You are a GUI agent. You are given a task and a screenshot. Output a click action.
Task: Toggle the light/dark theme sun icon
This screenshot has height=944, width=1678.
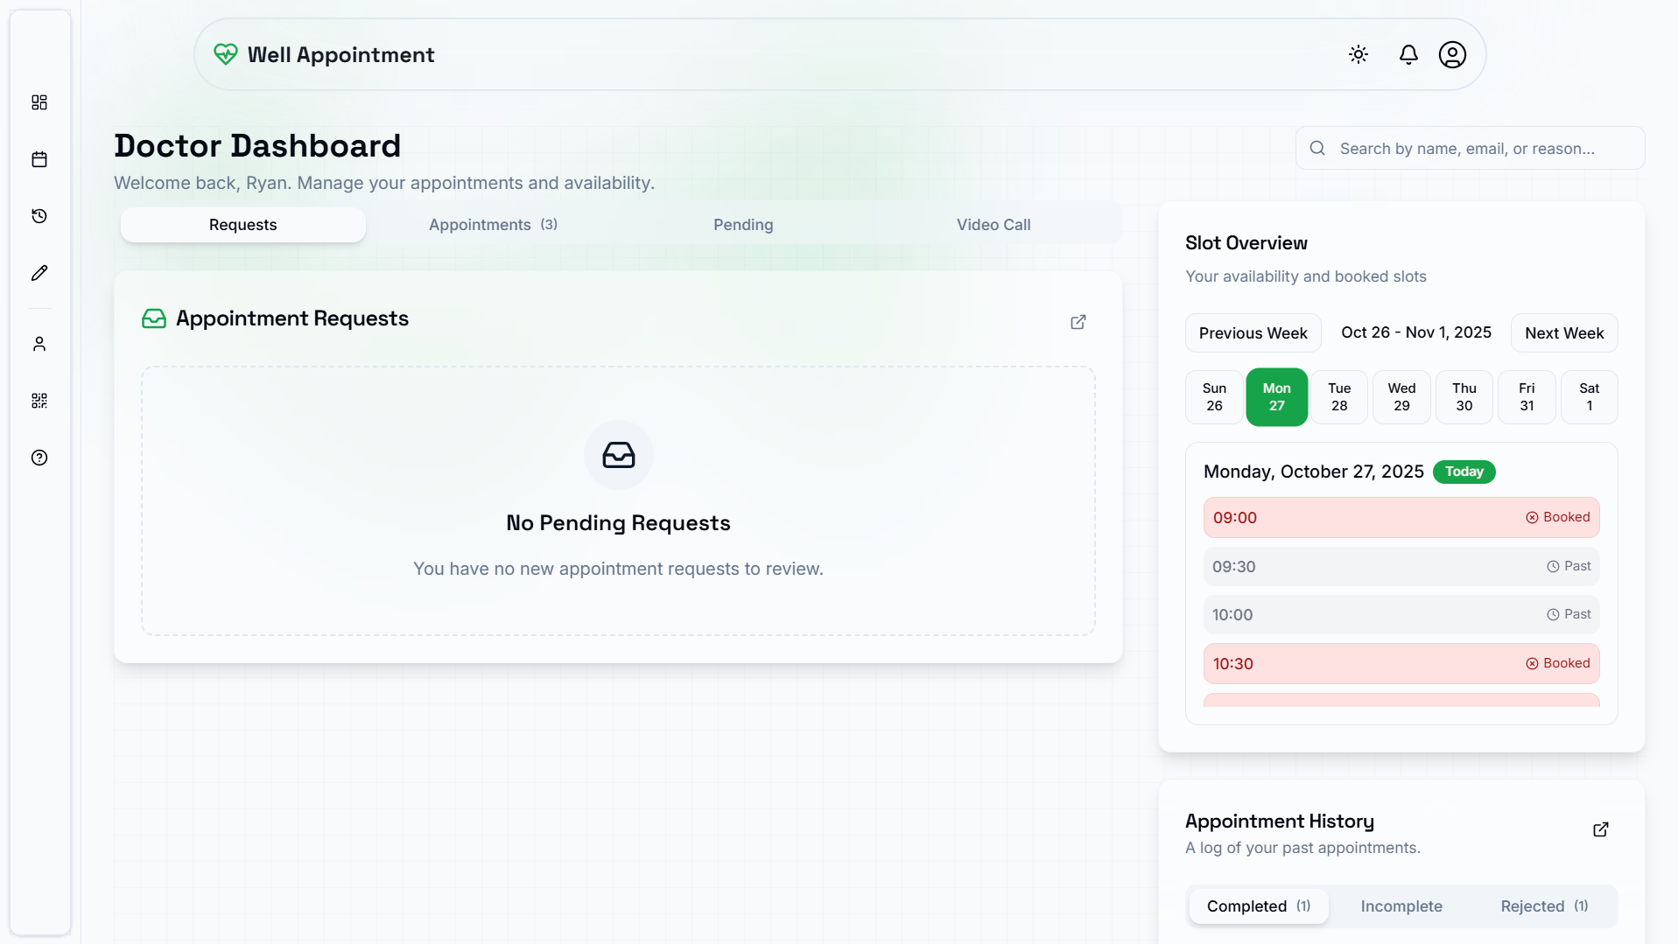pyautogui.click(x=1358, y=55)
